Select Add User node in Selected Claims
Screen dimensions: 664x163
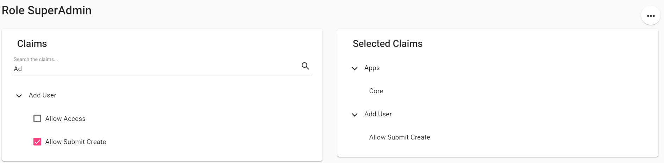[x=378, y=114]
